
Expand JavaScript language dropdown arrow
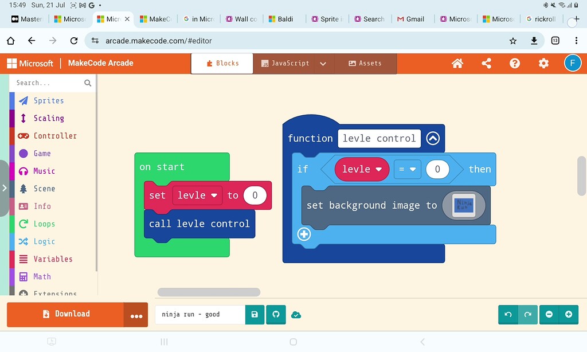pos(323,64)
